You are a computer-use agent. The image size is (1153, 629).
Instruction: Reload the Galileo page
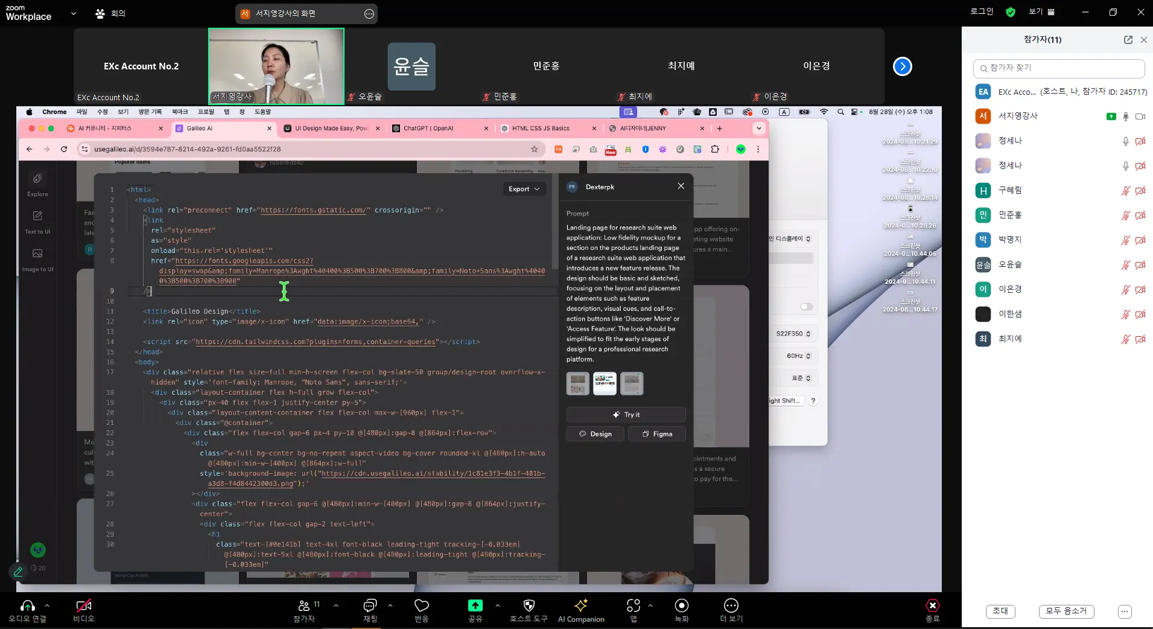(x=64, y=149)
